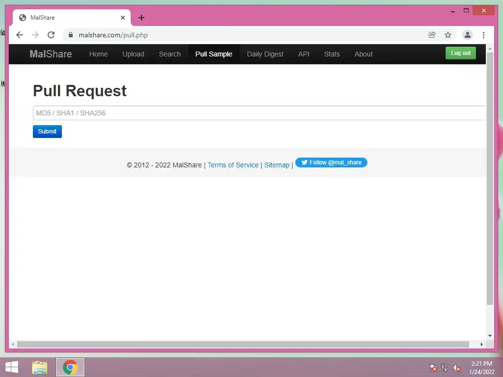Open the Chrome three-dot menu
Screen dimensions: 503x377
[x=483, y=35]
